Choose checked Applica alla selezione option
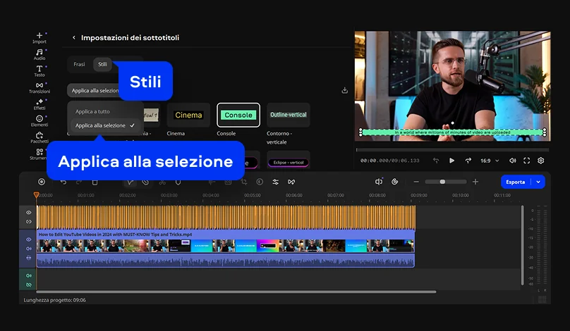Viewport: 570px width, 331px height. (x=105, y=125)
